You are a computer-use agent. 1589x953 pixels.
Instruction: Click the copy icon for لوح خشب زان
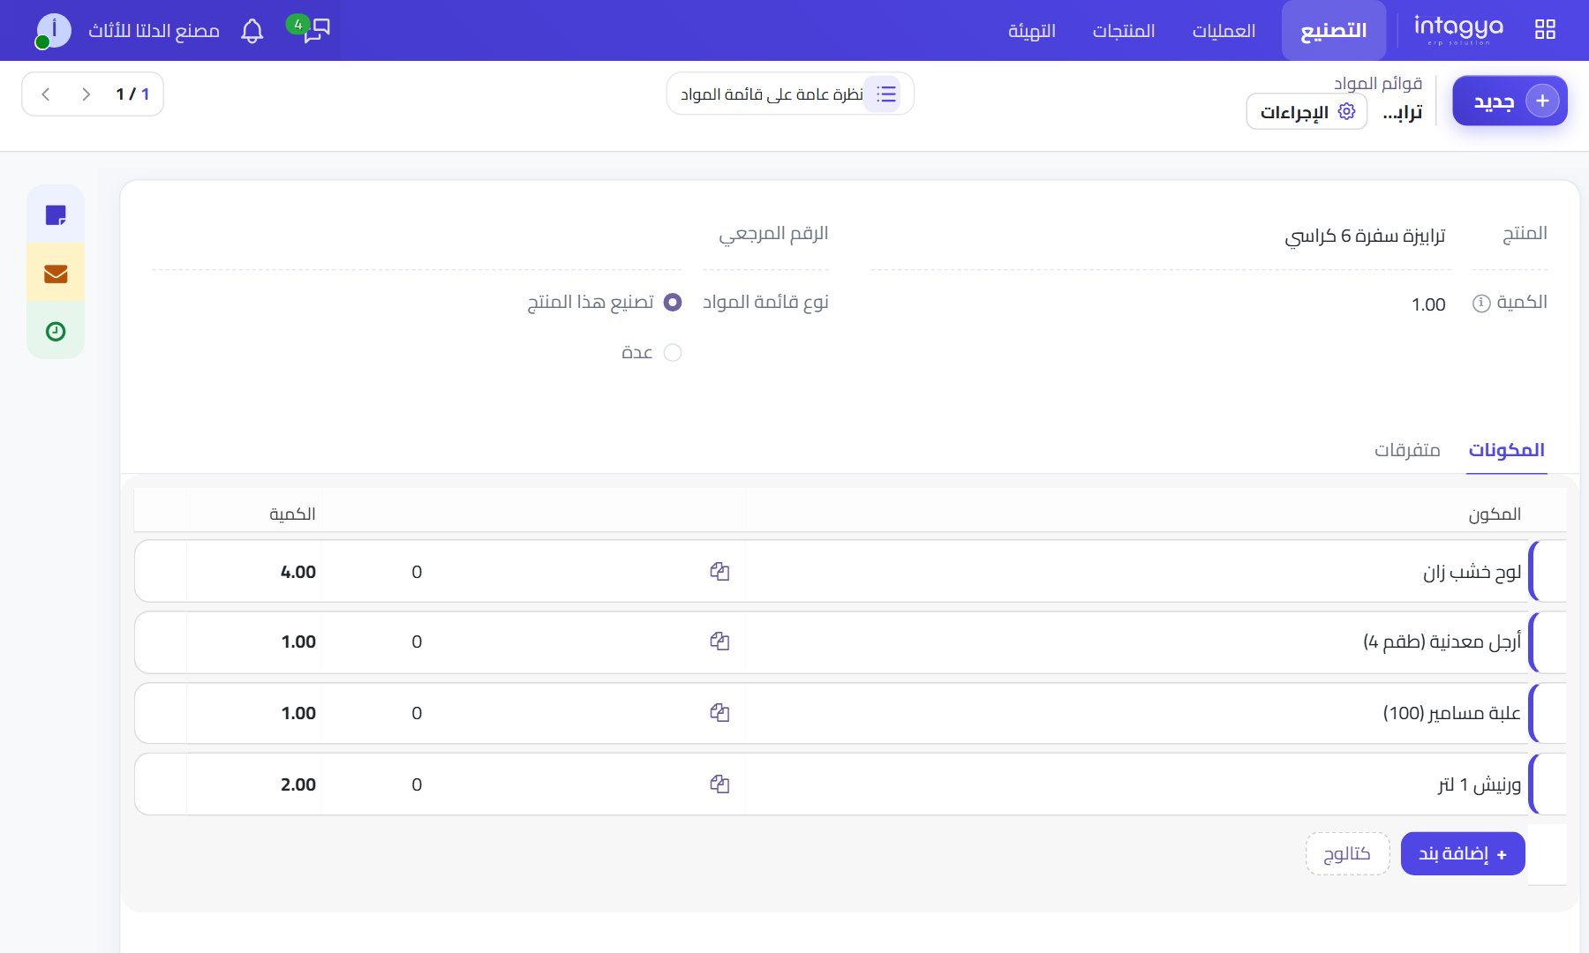pyautogui.click(x=719, y=572)
